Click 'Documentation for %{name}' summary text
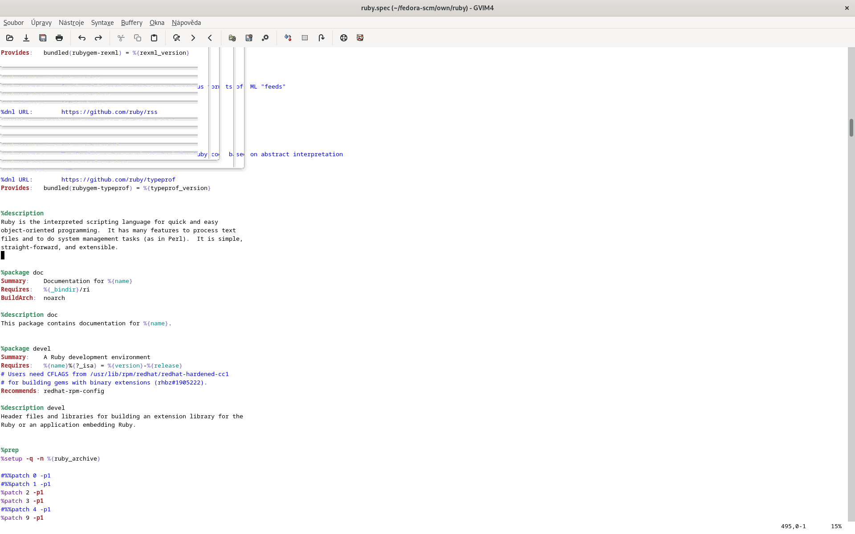Viewport: 855px width, 534px height. point(88,281)
